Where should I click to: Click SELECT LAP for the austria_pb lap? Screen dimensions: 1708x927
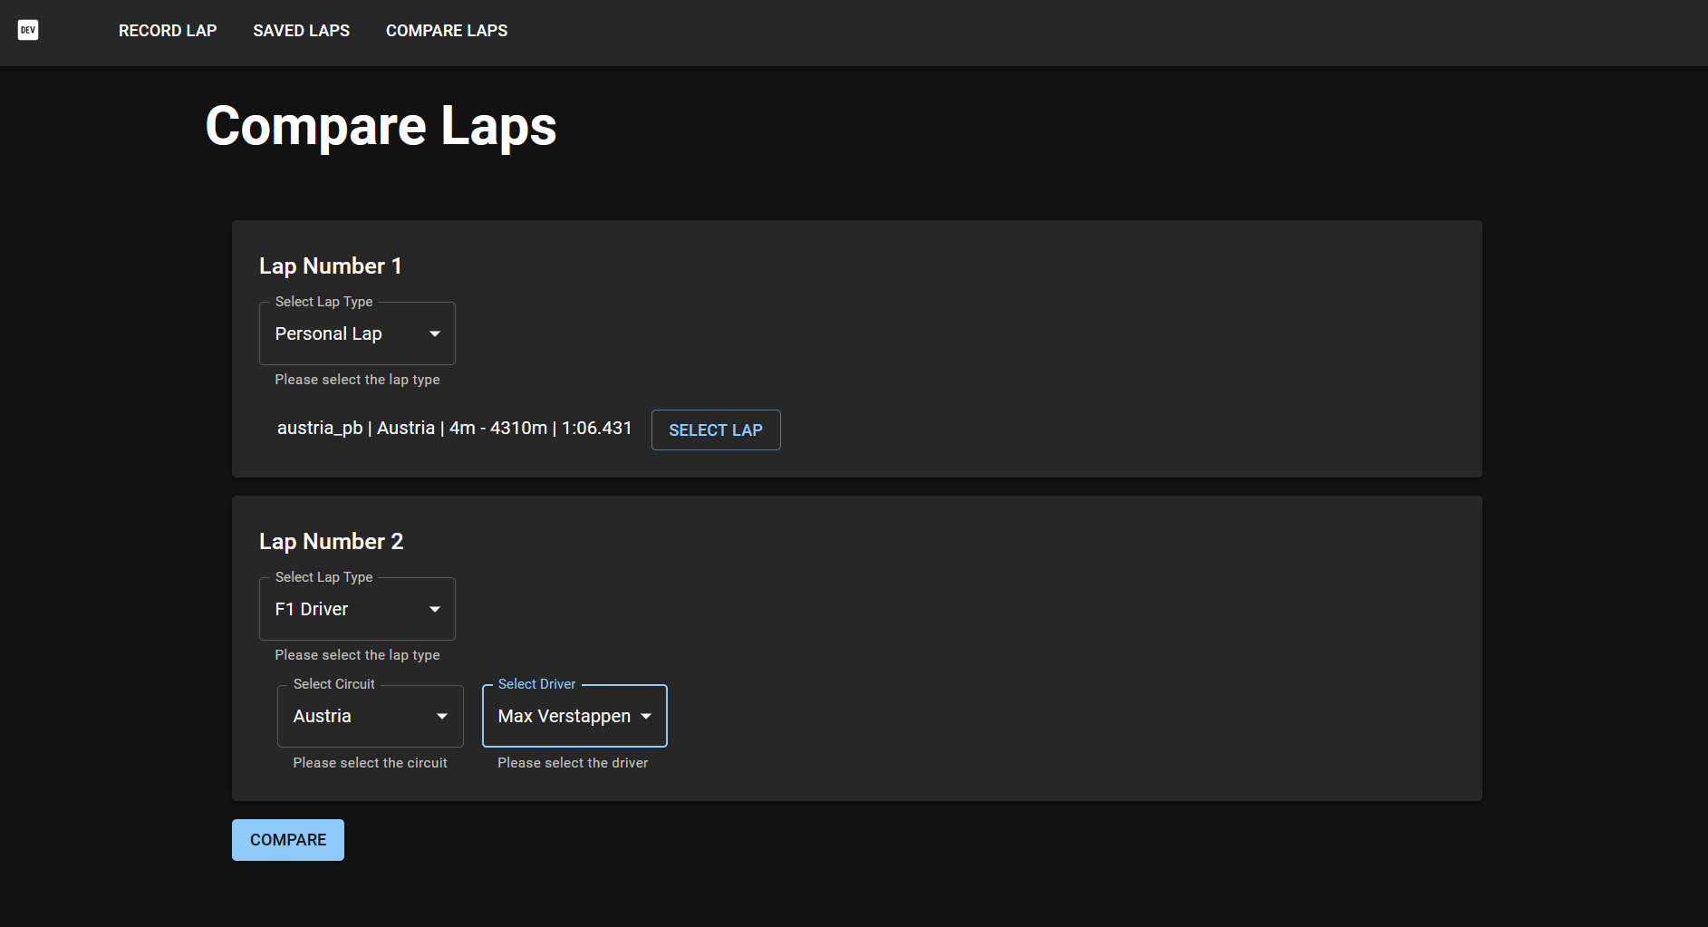coord(715,430)
